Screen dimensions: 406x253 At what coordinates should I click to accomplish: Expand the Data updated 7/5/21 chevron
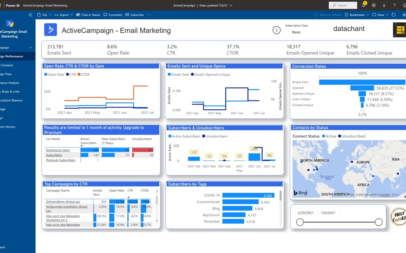tap(231, 5)
